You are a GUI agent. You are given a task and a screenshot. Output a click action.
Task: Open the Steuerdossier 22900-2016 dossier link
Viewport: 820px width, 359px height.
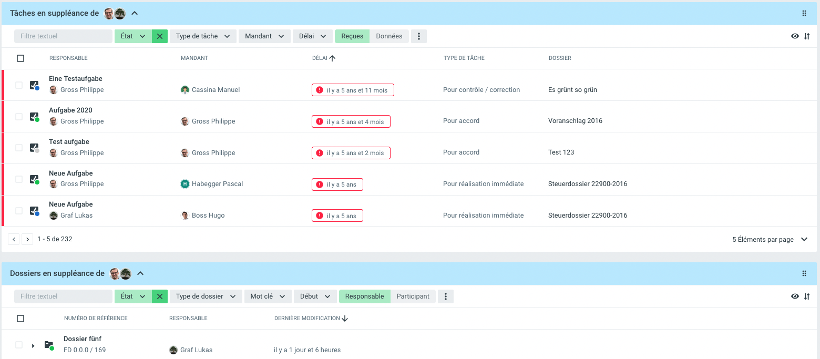[x=587, y=184]
